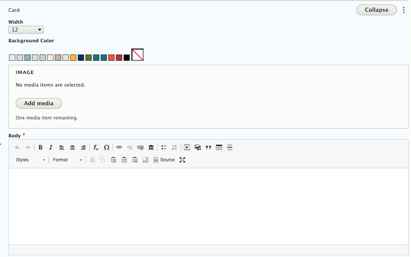The width and height of the screenshot is (411, 257).
Task: Align text right
Action: point(83,148)
